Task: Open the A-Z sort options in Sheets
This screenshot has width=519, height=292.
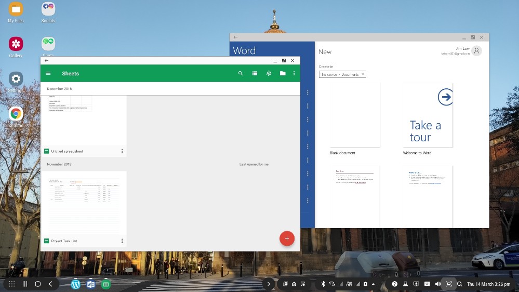Action: pos(269,73)
